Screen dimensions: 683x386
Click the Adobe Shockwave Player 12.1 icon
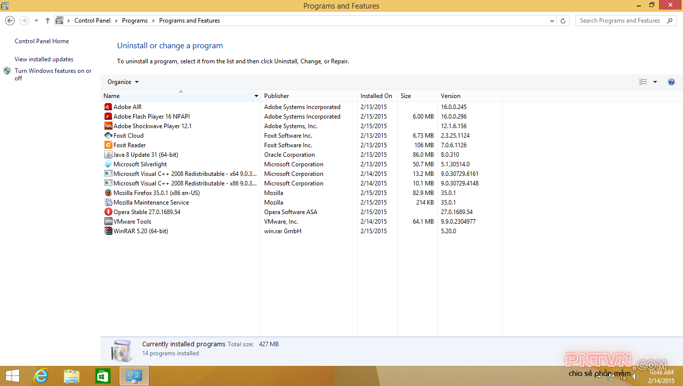[x=108, y=126]
